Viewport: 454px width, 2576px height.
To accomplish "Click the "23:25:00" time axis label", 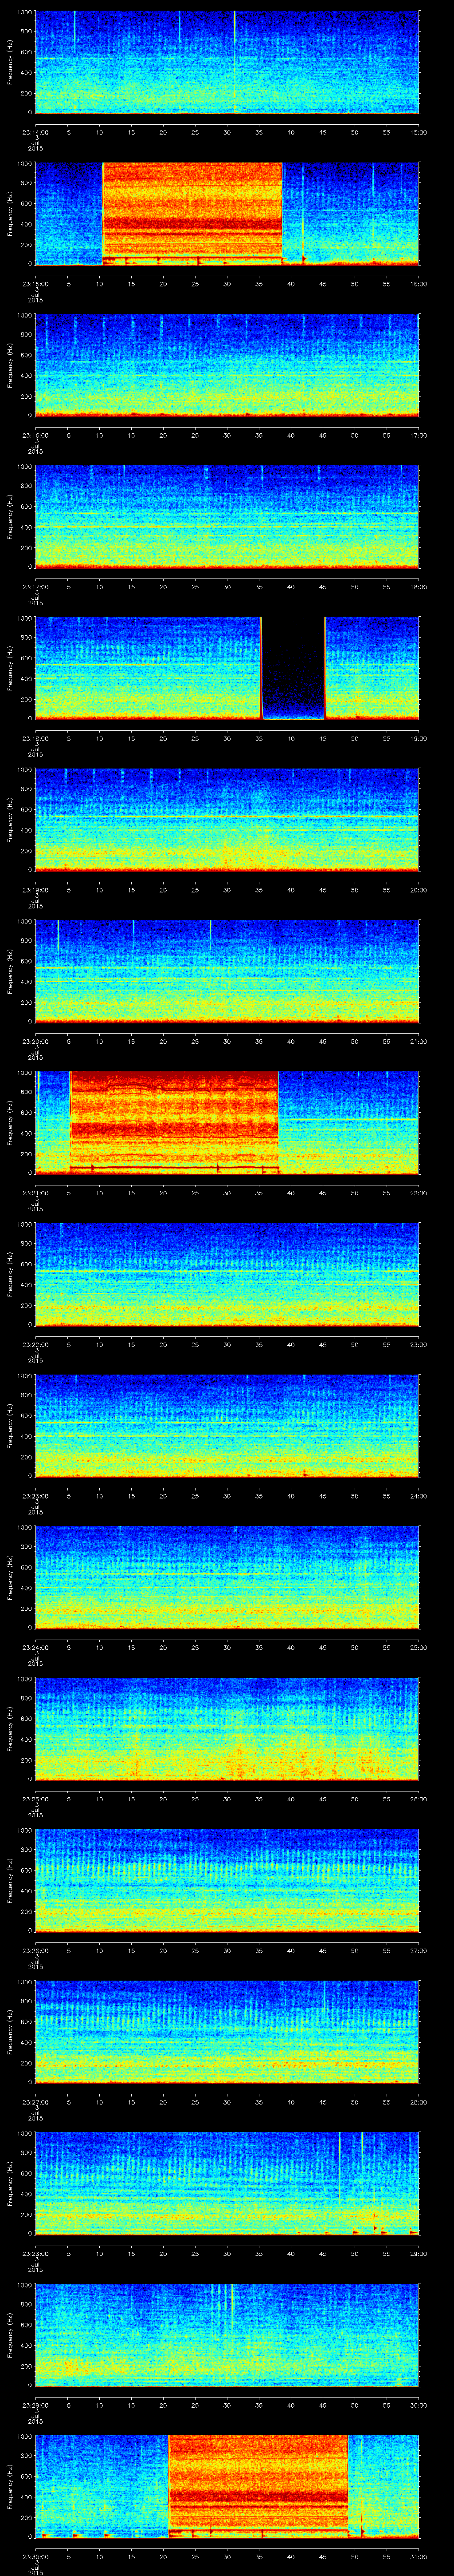I will pyautogui.click(x=36, y=1800).
